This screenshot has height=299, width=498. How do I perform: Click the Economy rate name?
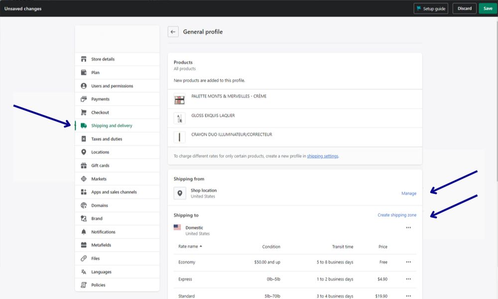[x=187, y=262]
